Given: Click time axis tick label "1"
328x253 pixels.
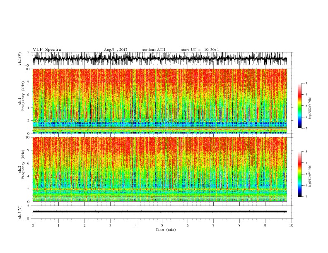Looking at the screenshot, I should (58, 225).
